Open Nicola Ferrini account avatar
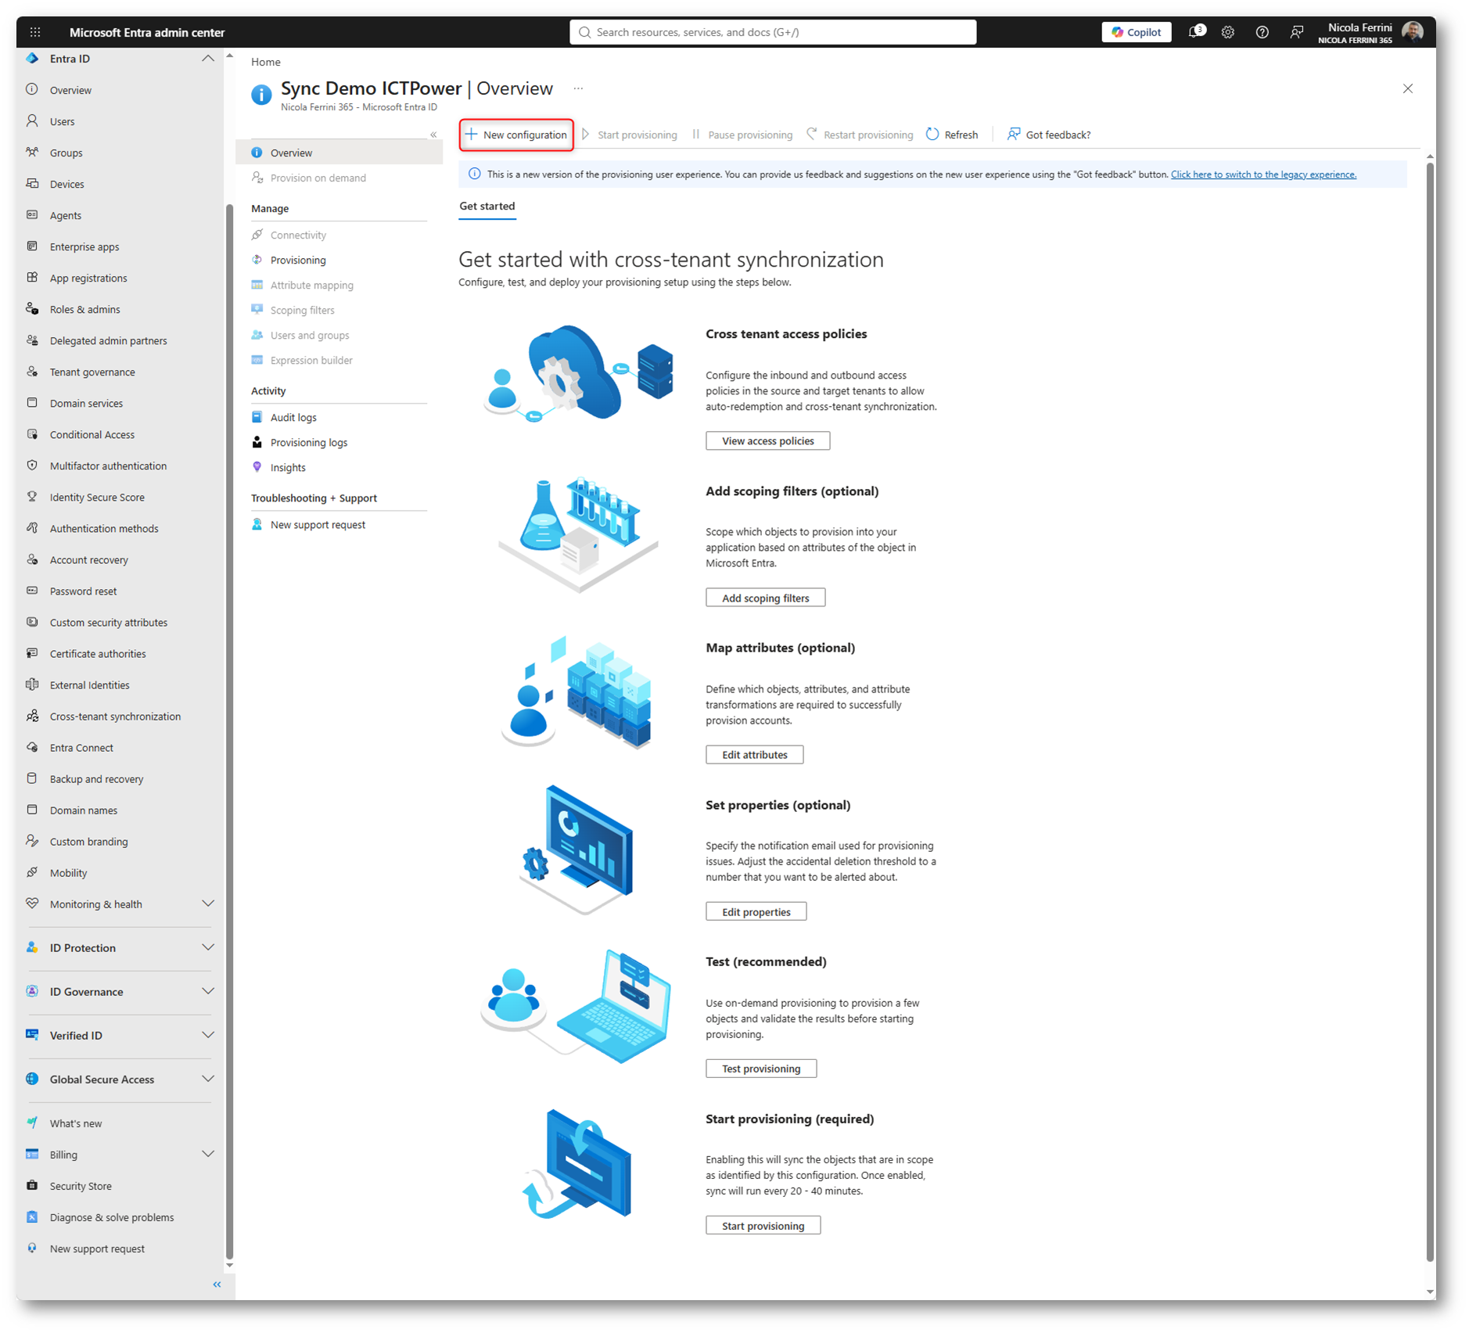1469x1333 pixels. tap(1412, 32)
